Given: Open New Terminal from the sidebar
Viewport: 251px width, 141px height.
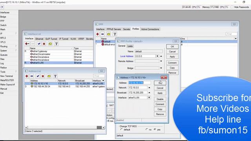Looking at the screenshot, I should (7, 76).
